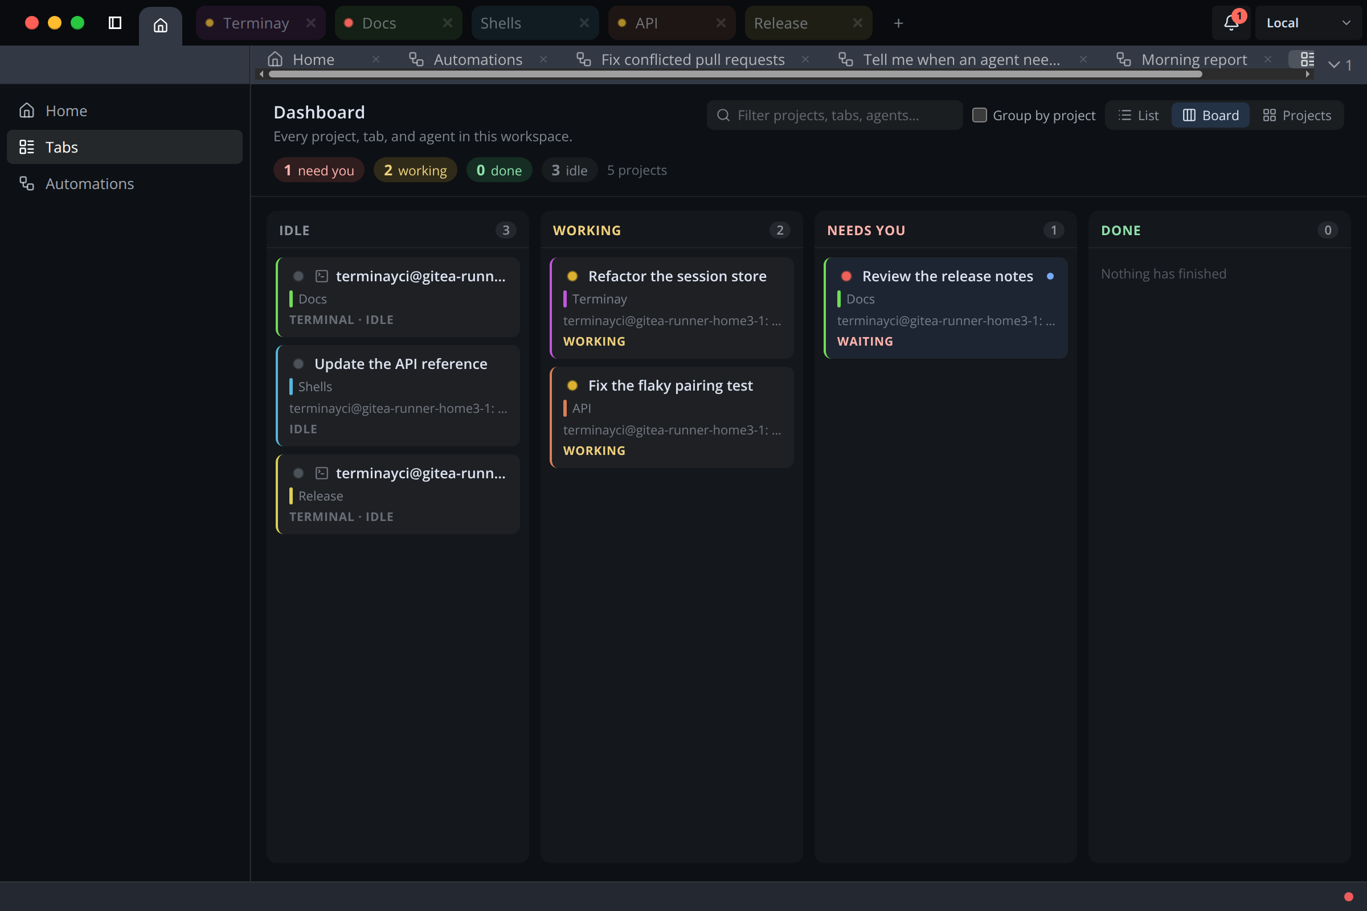Switch to Projects view
1367x911 pixels.
(1297, 115)
